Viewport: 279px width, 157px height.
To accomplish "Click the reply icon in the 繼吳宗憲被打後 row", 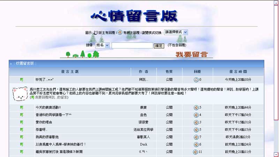I will (195, 152).
